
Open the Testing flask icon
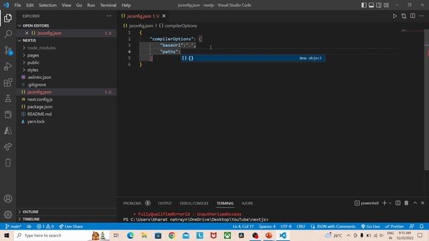(8, 98)
